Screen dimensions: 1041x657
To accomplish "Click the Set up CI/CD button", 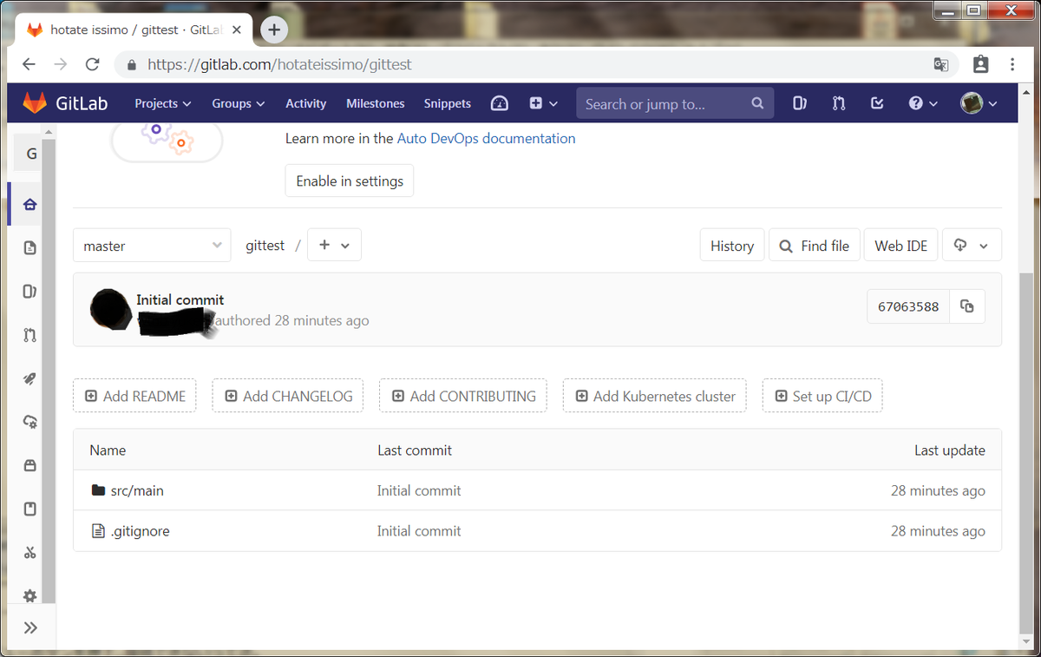I will [x=822, y=396].
